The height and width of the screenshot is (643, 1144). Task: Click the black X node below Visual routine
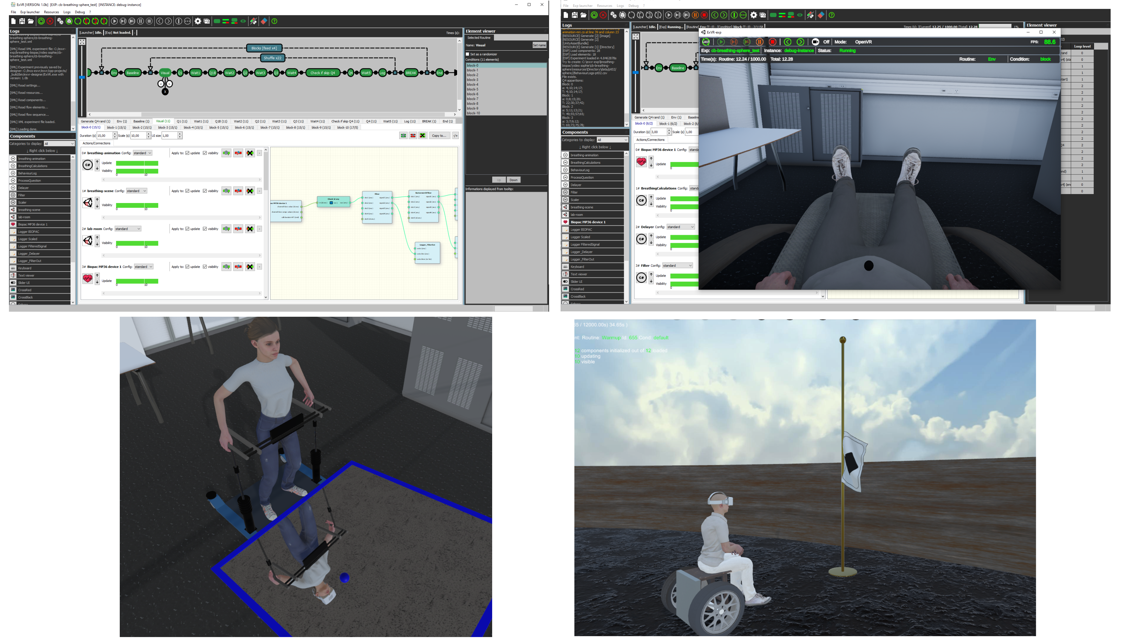pyautogui.click(x=165, y=92)
